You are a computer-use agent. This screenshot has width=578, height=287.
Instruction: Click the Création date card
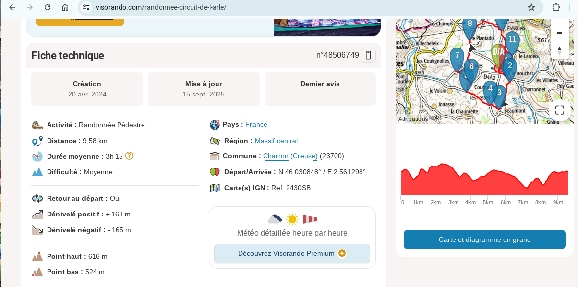87,89
